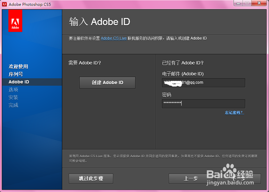Proceed with the 下一步 button

239,179
